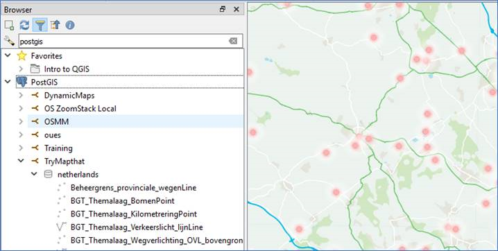Click the Beheergrens_provinciale_wegenLine layer icon
The width and height of the screenshot is (498, 251).
click(x=61, y=187)
